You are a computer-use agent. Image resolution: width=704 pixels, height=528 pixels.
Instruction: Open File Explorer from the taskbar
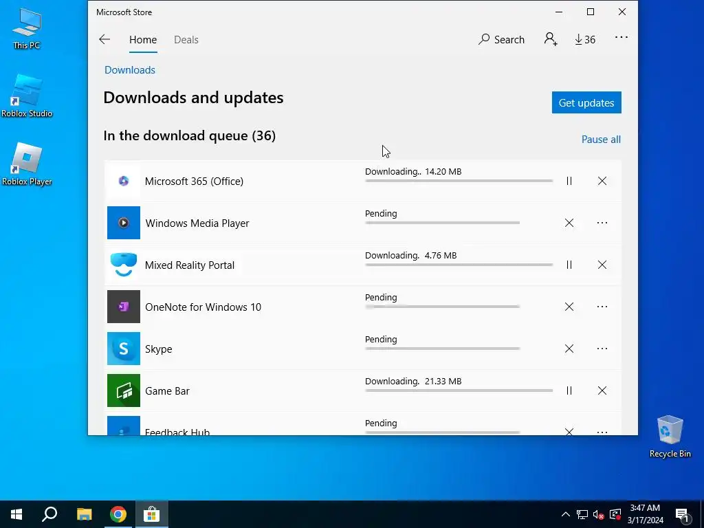click(84, 514)
